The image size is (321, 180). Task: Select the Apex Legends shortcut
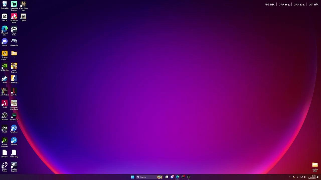14,68
